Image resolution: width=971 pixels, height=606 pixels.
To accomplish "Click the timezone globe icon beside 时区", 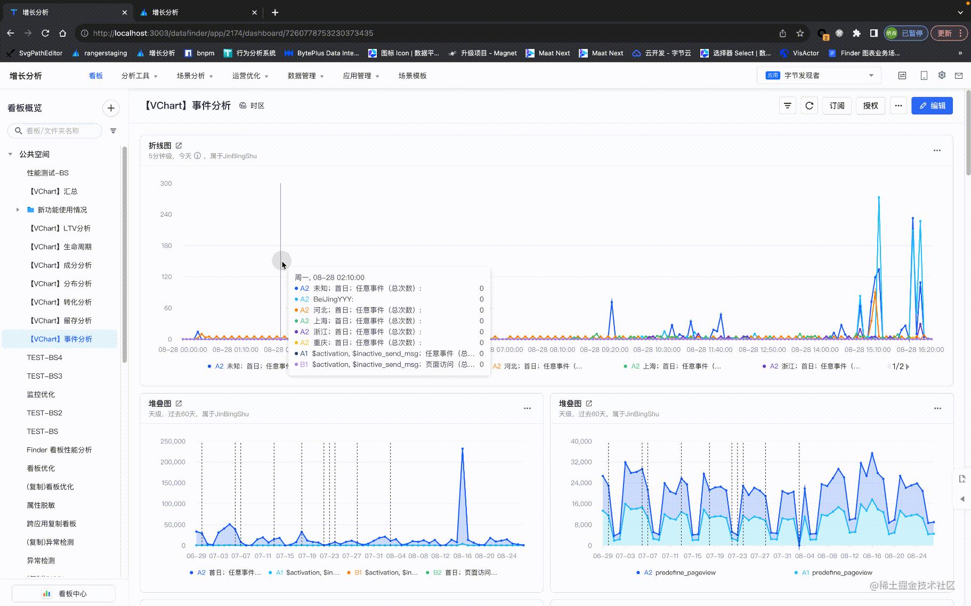I will (243, 105).
